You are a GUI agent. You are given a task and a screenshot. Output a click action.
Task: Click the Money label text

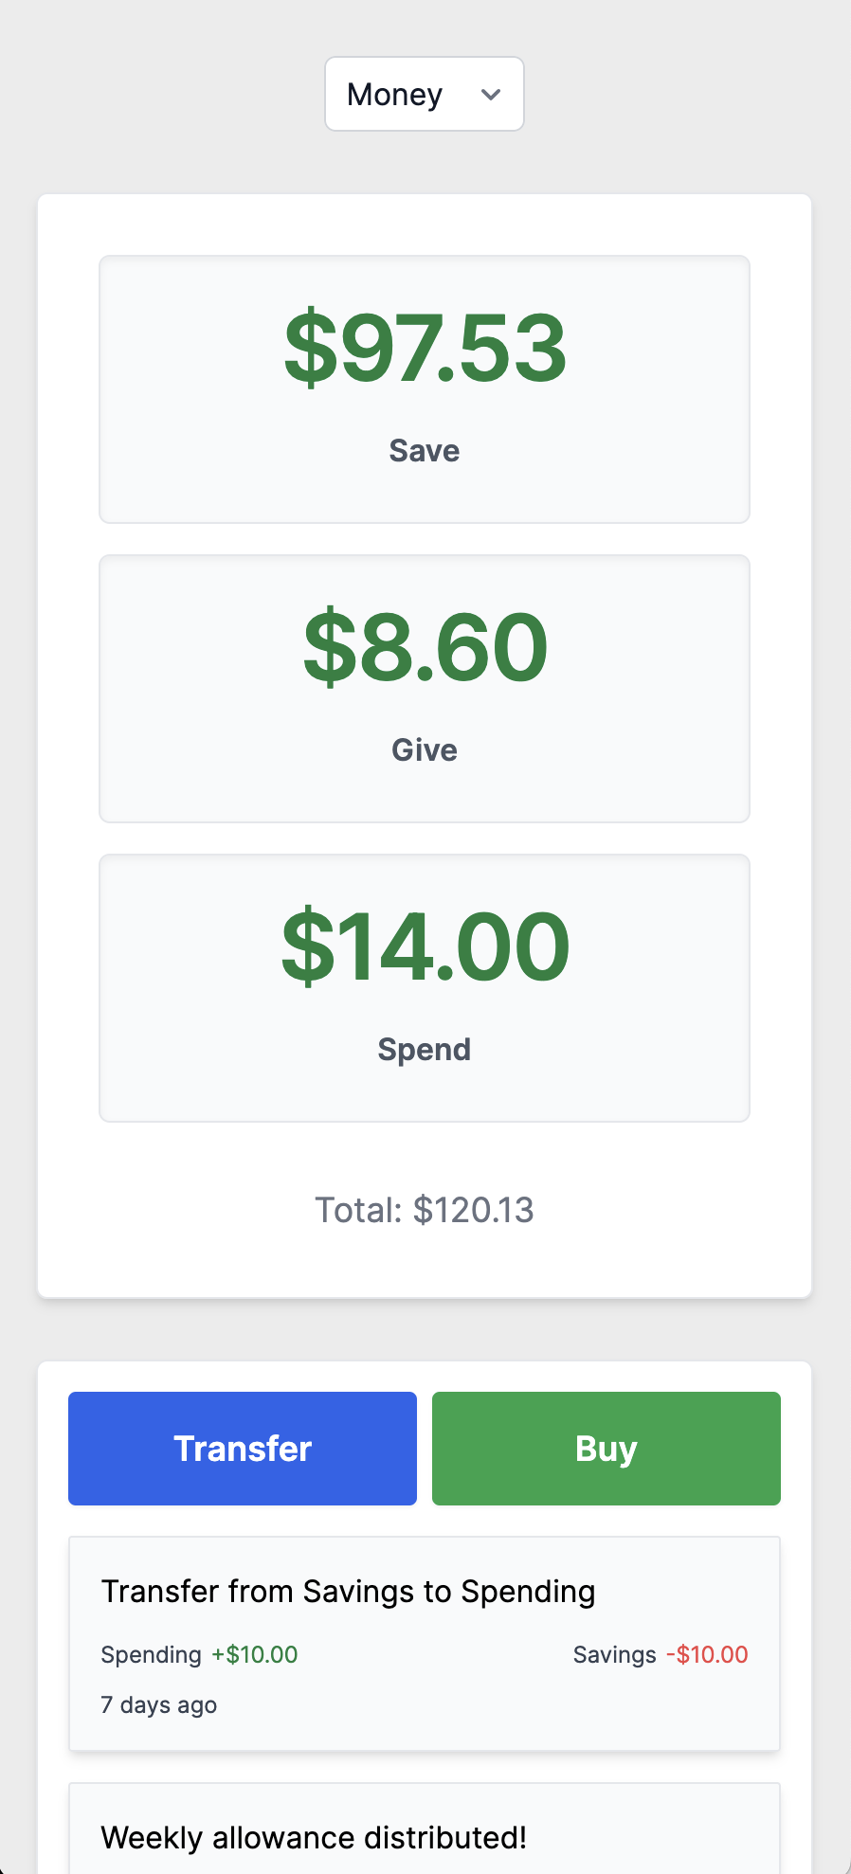394,95
